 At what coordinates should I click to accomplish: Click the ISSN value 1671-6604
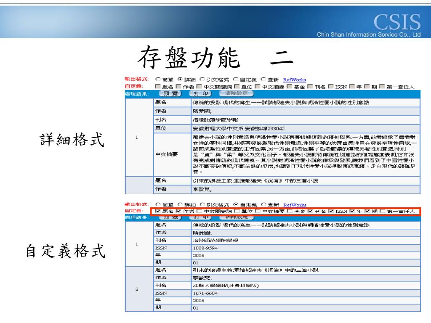(205, 293)
